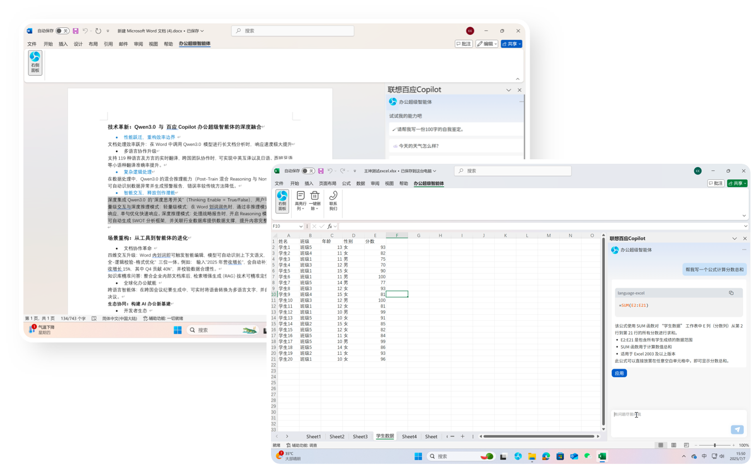Open 引用 tab in Word
This screenshot has width=755, height=469.
108,44
